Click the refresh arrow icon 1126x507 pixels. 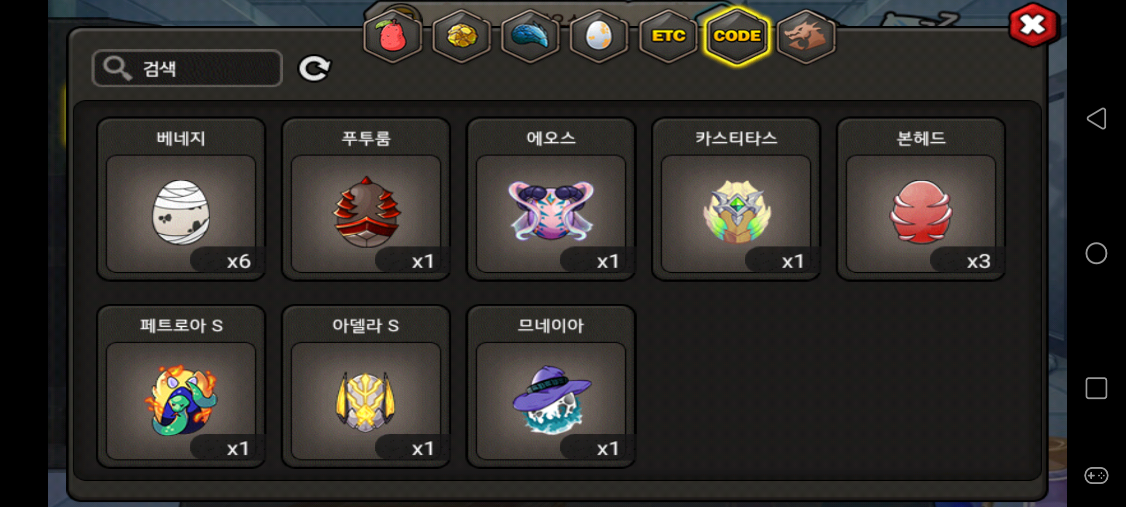click(315, 69)
